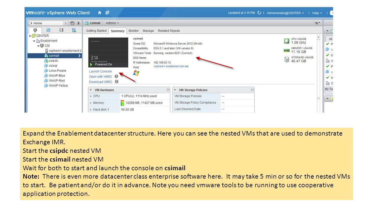Show info icon beside Download VMRC
This screenshot has height=215, width=383.
(x=116, y=82)
